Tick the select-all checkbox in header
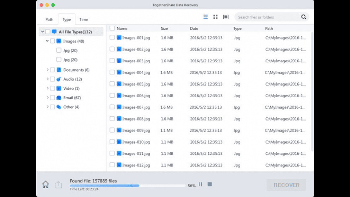 [112, 28]
